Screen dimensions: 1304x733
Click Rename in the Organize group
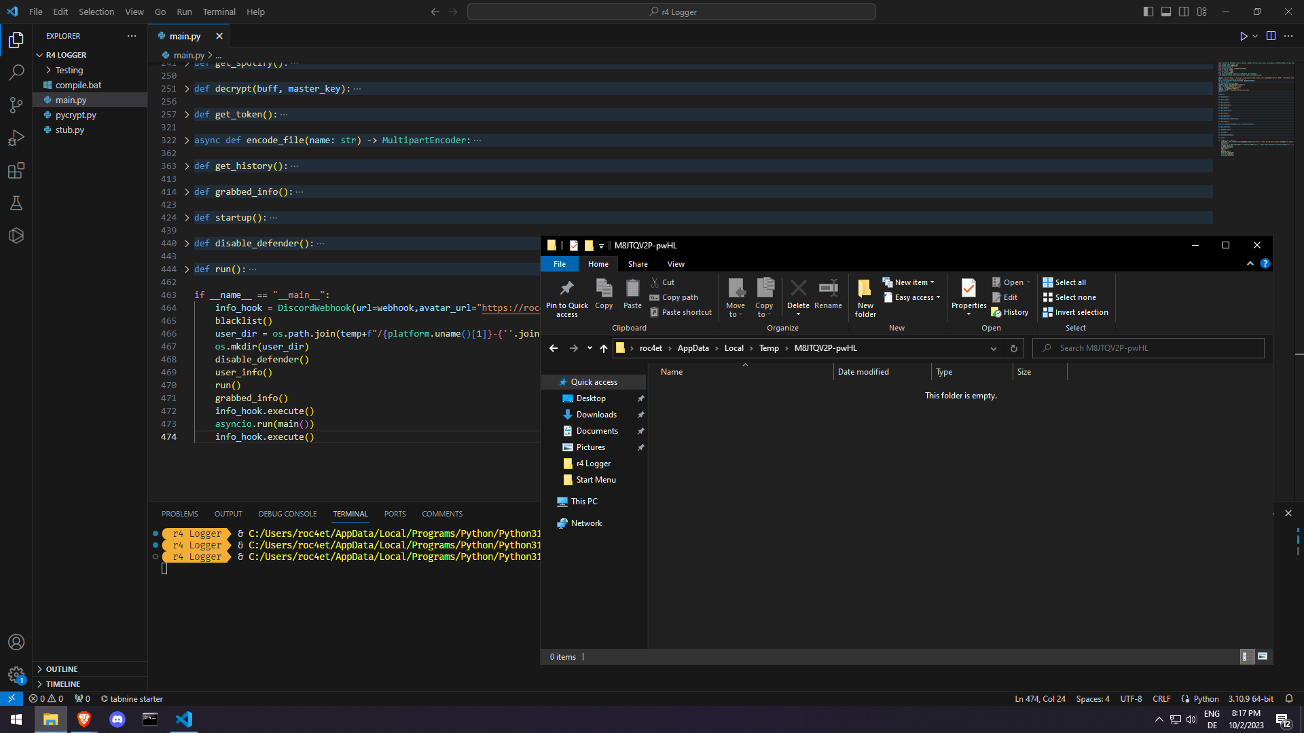pos(828,295)
